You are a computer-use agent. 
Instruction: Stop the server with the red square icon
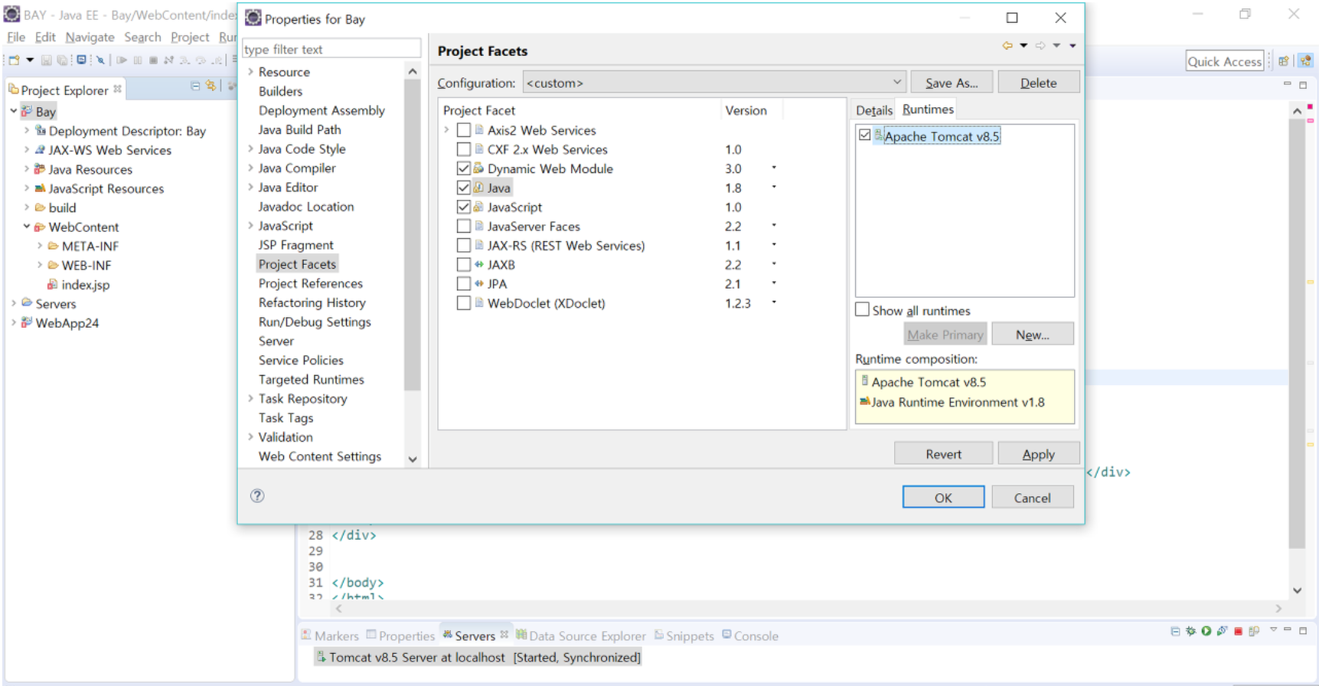[1238, 631]
